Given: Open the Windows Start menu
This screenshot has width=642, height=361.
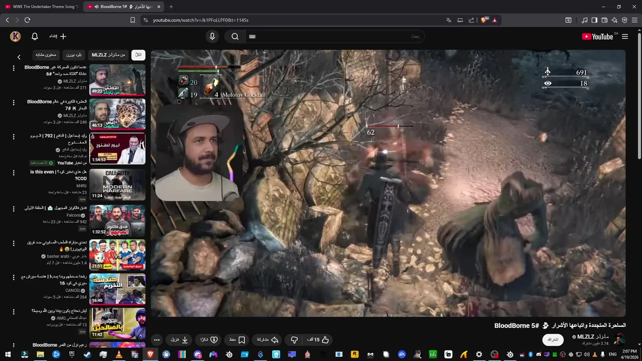Looking at the screenshot, I should click(x=9, y=354).
